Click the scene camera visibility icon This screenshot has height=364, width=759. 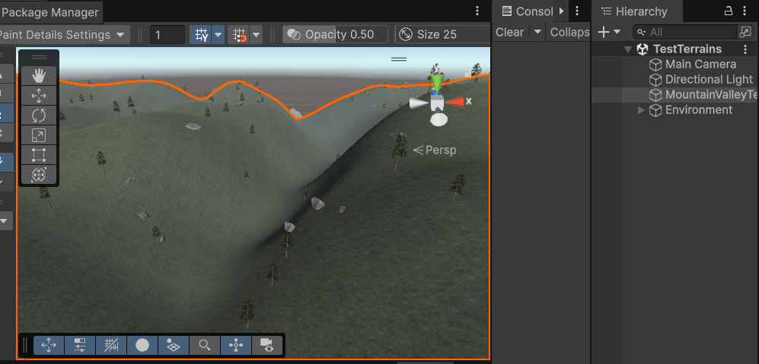[x=266, y=345]
